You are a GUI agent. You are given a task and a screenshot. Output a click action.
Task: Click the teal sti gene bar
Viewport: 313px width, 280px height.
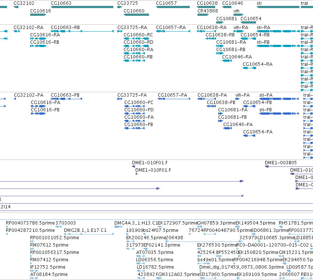(278, 7)
